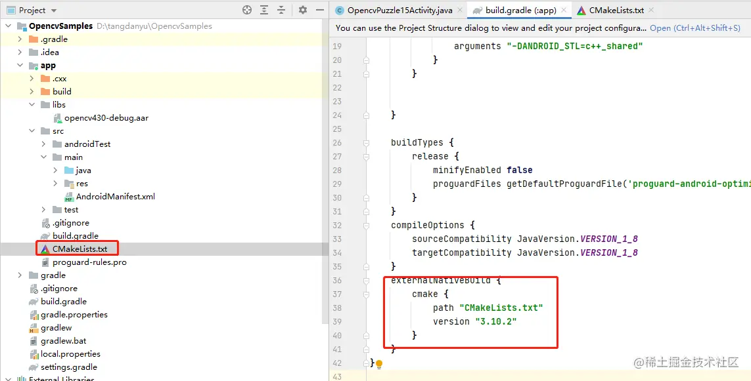Screen dimensions: 751x381
Task: Fold the compileOptions block at line 32
Action: click(367, 225)
